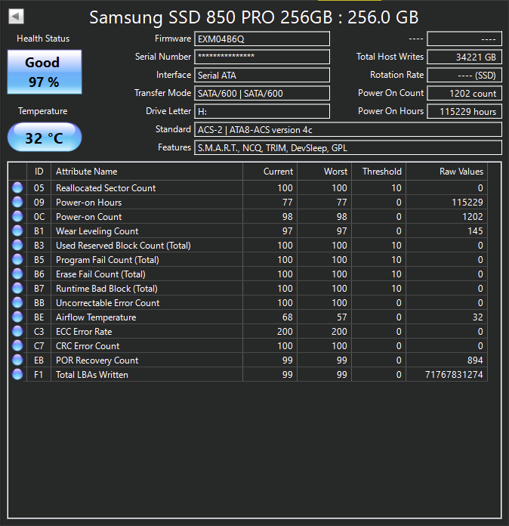Select the Total LBAs Written attribute name
This screenshot has width=509, height=526.
click(x=92, y=375)
